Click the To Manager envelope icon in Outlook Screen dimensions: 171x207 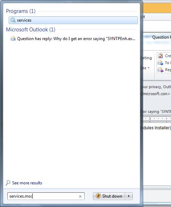point(160,63)
